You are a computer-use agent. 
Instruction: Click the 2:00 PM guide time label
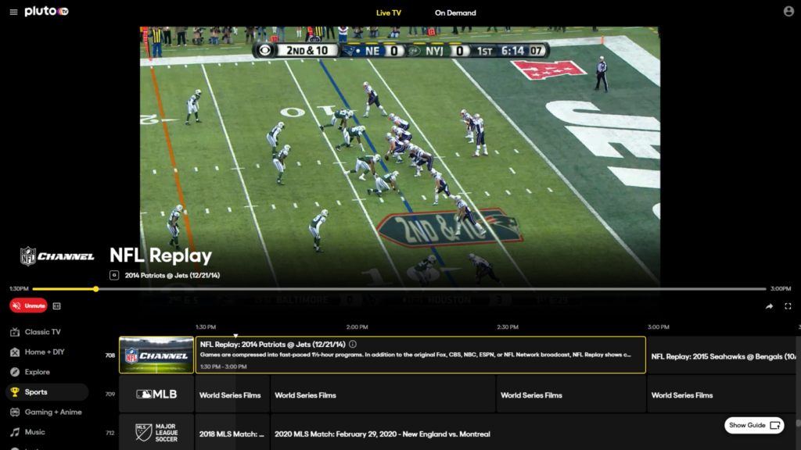(357, 327)
